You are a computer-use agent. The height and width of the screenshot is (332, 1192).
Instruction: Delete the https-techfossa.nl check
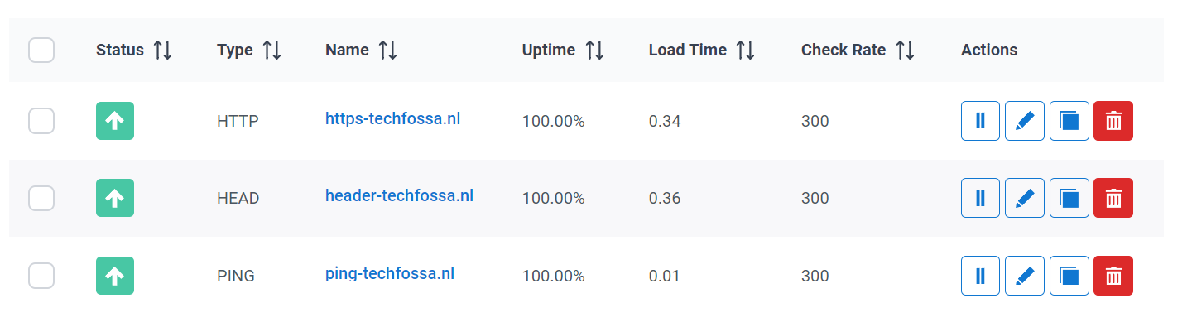pos(1113,121)
